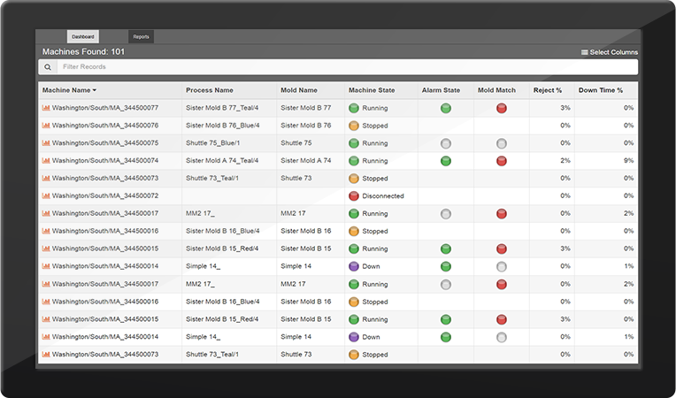Click 'Sister Mold A 74' in Mold Name column
Screen dimensions: 676x398
tap(305, 161)
